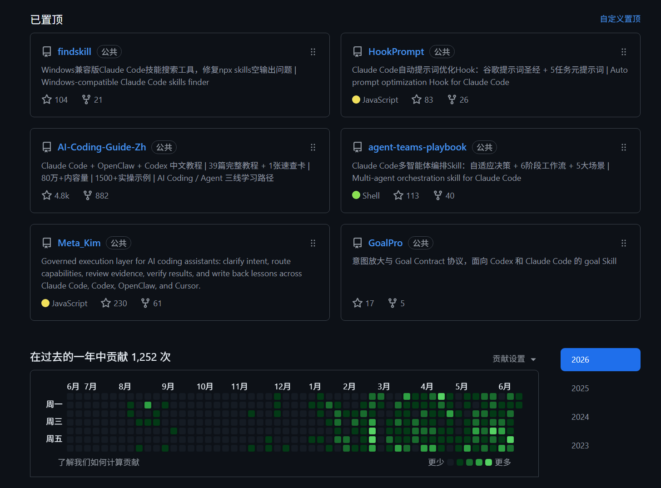This screenshot has width=661, height=488.
Task: Click the 更多 legend label
Action: (x=503, y=462)
